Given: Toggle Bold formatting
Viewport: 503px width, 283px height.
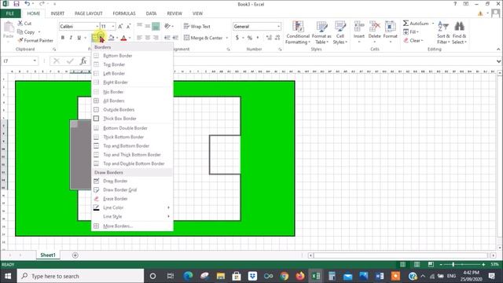Looking at the screenshot, I should click(x=63, y=38).
